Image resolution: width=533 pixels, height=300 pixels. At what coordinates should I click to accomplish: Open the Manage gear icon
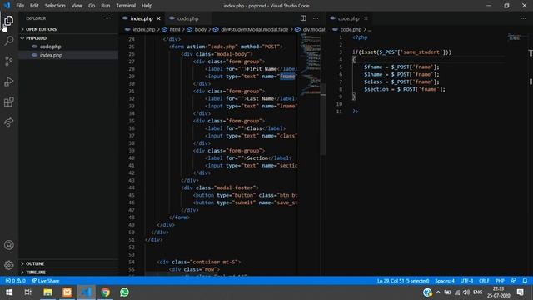tap(9, 265)
